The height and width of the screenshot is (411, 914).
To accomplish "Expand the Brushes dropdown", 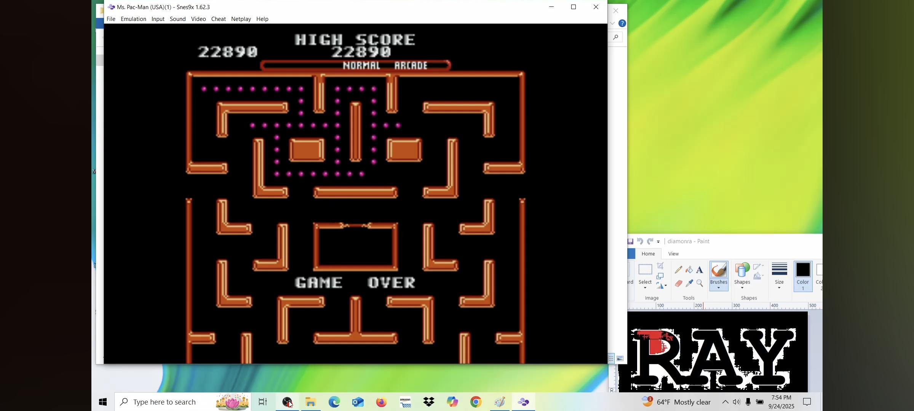I will 719,288.
